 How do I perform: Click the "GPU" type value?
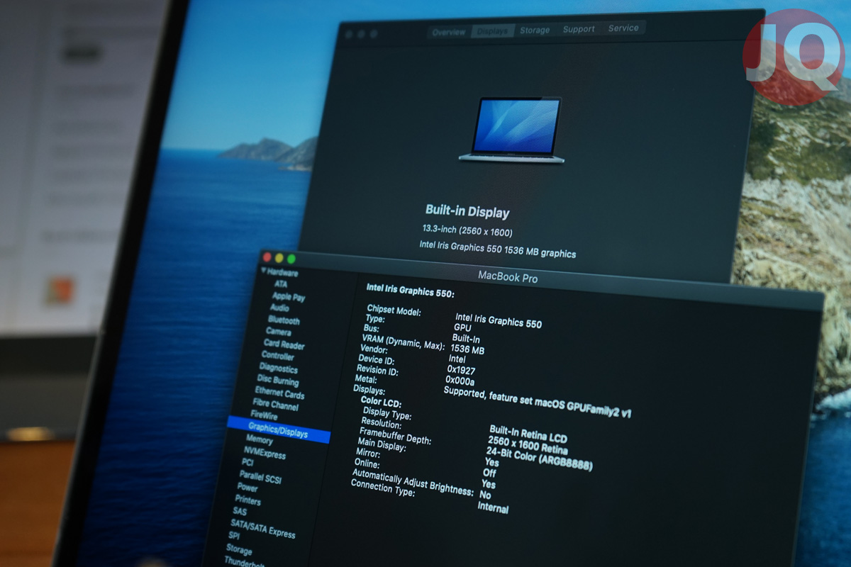coord(462,328)
